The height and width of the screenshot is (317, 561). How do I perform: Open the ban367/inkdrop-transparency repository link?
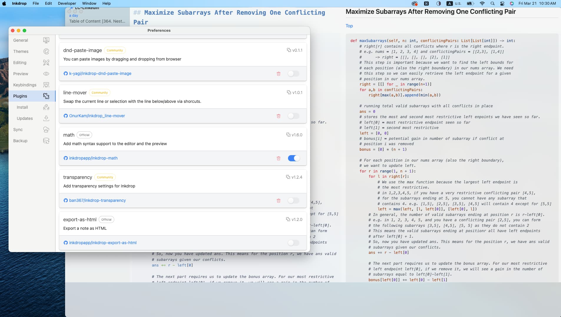tap(97, 201)
